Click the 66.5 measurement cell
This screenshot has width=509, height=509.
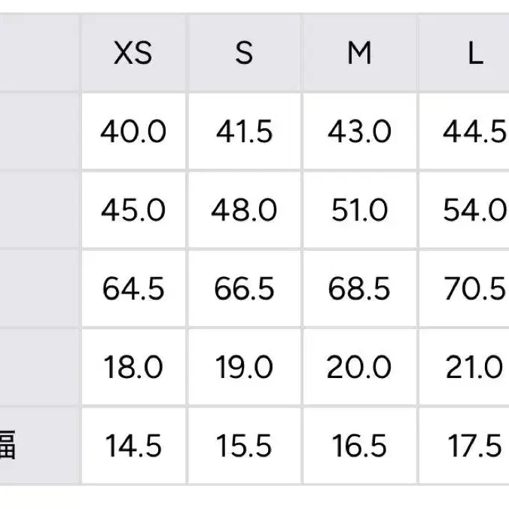(x=244, y=289)
